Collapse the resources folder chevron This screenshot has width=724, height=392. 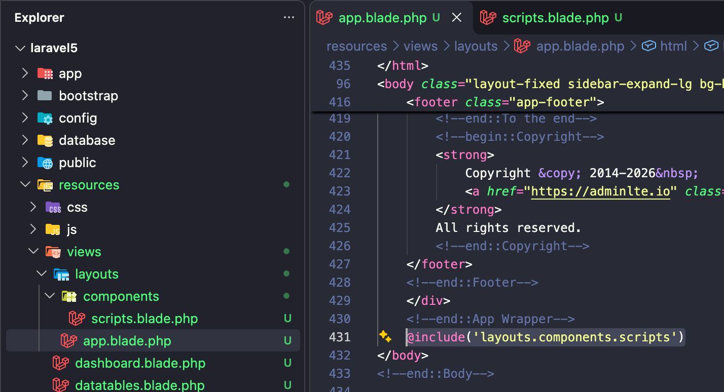click(x=25, y=185)
